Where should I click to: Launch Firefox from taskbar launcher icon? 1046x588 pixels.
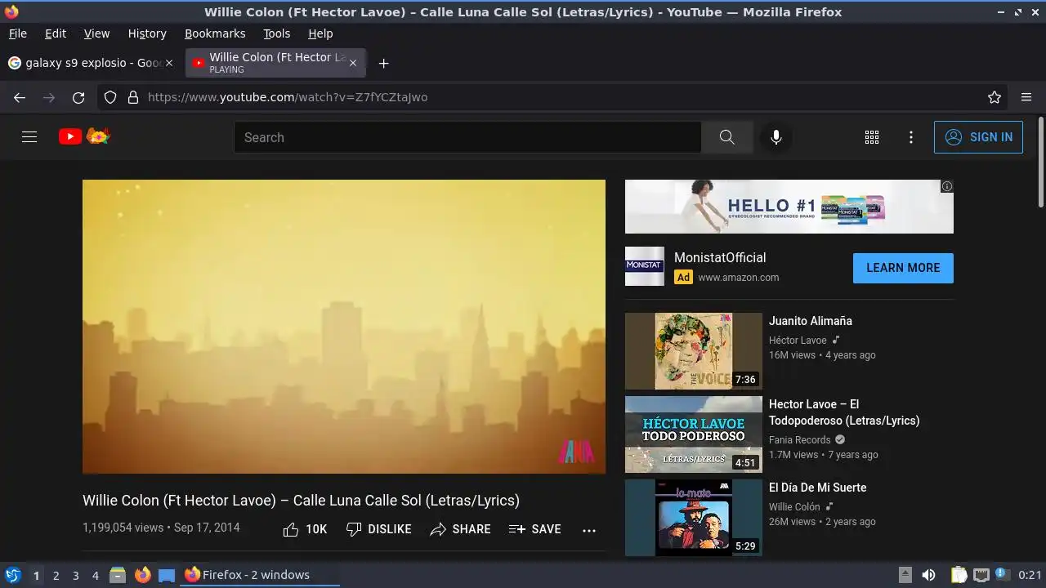tap(142, 575)
